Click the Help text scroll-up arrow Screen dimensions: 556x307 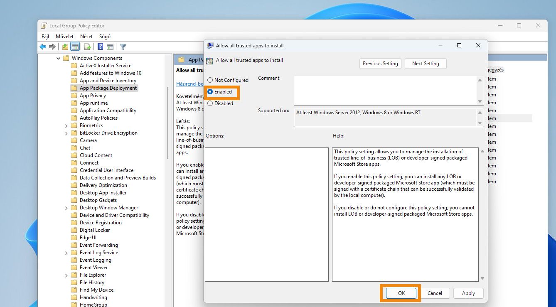[x=482, y=152]
